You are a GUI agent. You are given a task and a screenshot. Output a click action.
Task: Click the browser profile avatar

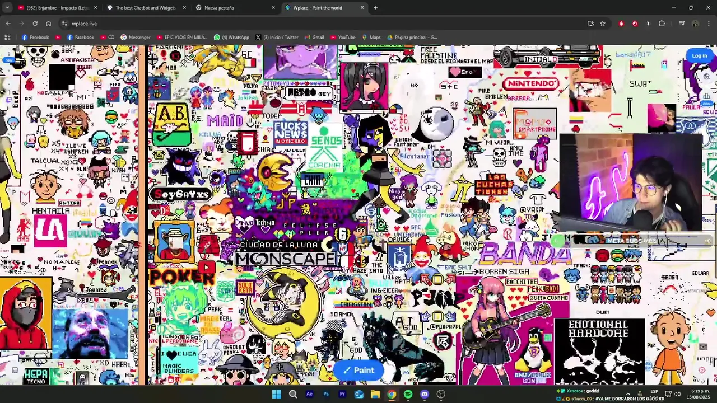click(695, 24)
